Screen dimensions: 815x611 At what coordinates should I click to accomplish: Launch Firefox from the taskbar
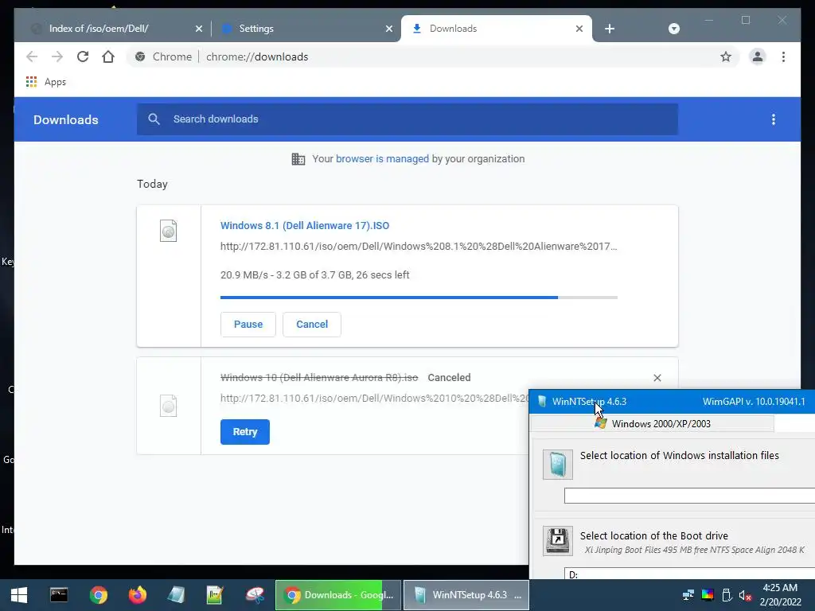[x=137, y=595]
